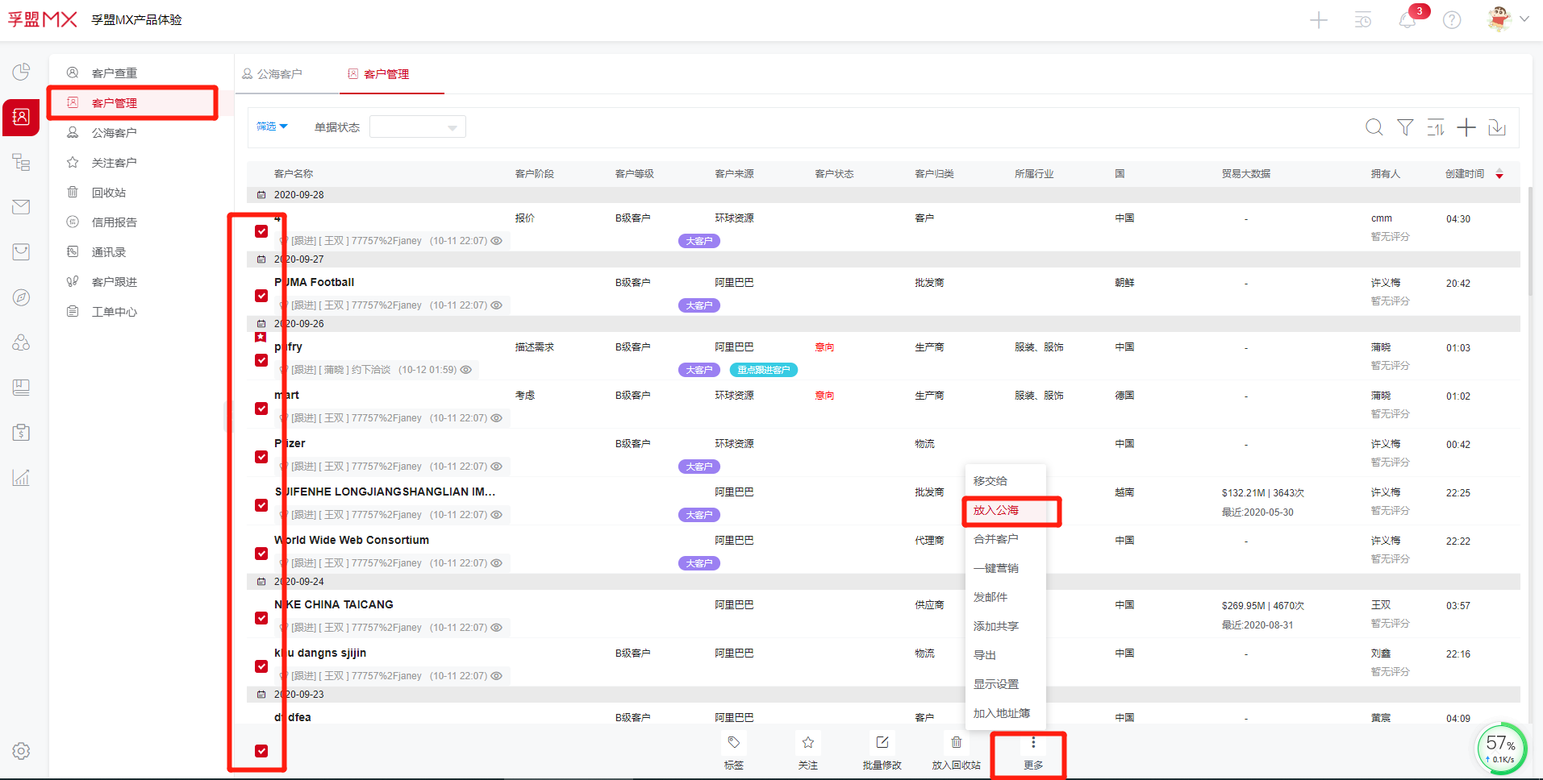The image size is (1543, 780).
Task: Uncheck the checkbox for Pfizer row
Action: click(x=261, y=457)
